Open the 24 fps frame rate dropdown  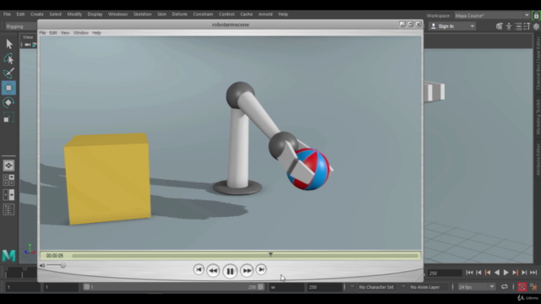(x=477, y=287)
